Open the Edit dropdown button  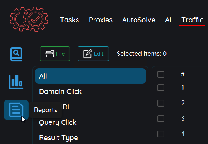94,54
